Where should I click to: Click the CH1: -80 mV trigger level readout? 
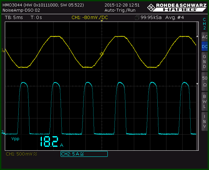(x=90, y=17)
